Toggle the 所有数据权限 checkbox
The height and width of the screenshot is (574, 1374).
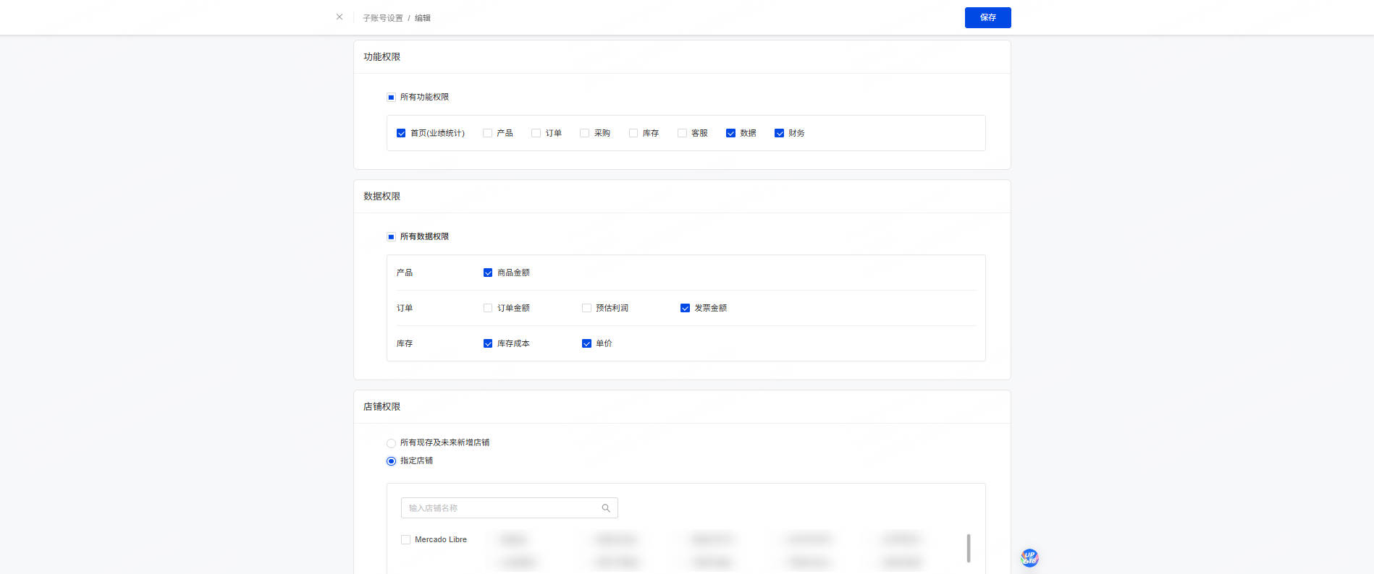click(391, 236)
